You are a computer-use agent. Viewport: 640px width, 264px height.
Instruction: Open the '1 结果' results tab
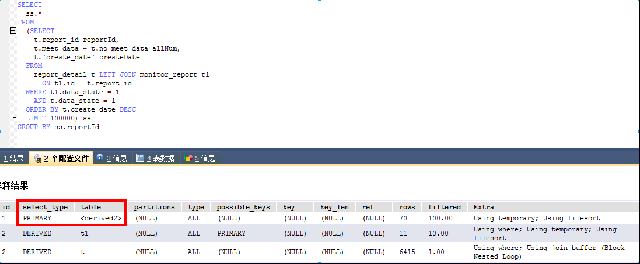[x=13, y=158]
